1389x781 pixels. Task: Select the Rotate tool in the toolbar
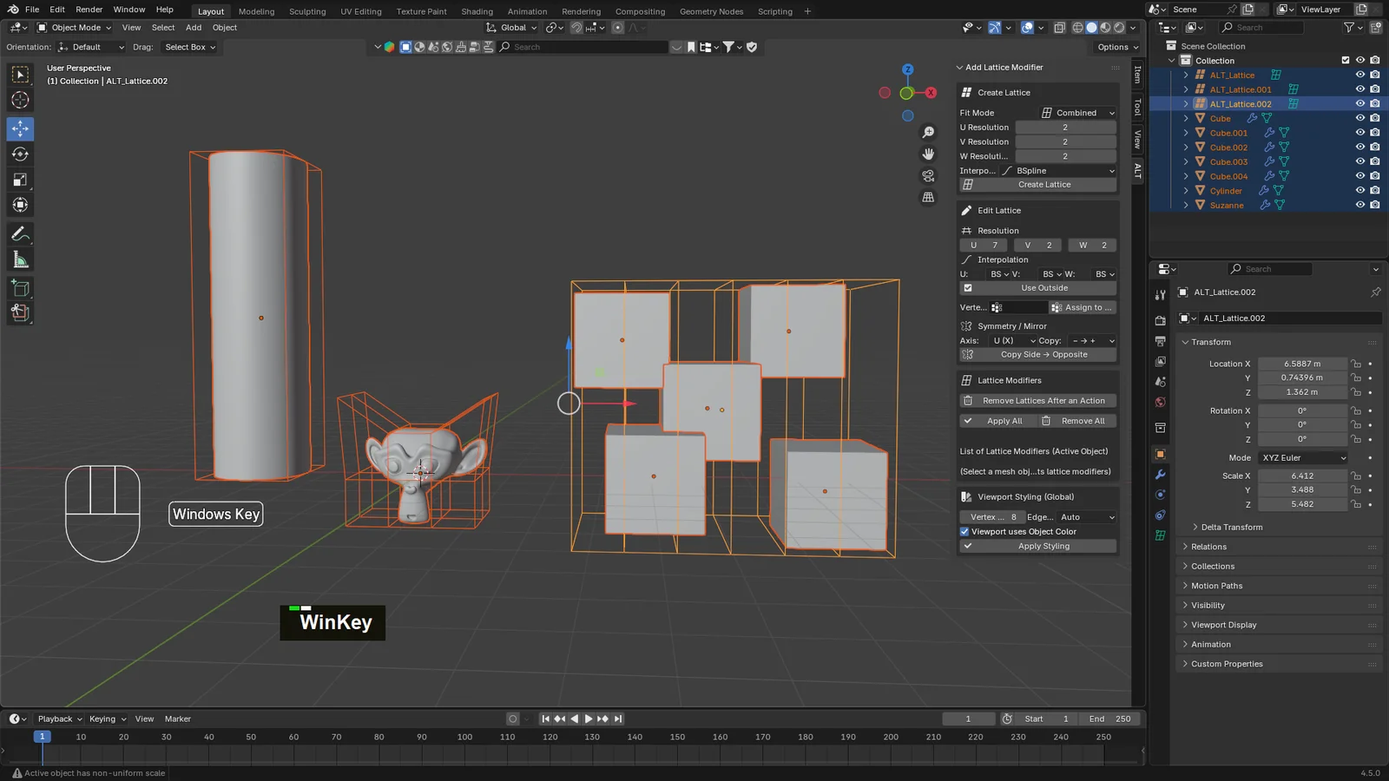20,154
